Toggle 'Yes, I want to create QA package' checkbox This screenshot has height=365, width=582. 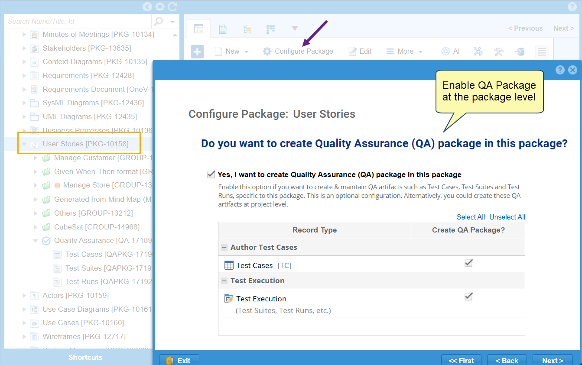point(211,174)
